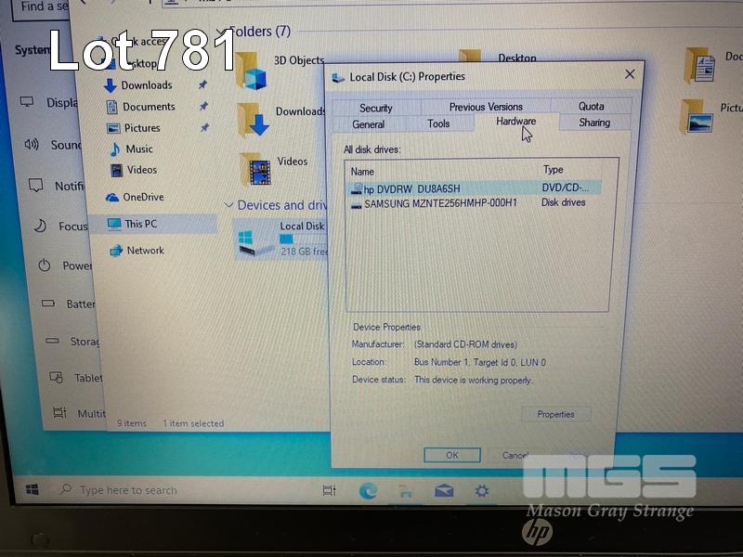The image size is (743, 557).
Task: Select This PC in navigation pane
Action: coord(141,224)
